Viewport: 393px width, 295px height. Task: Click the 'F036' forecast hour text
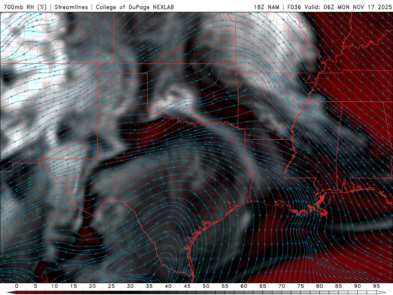pyautogui.click(x=294, y=7)
